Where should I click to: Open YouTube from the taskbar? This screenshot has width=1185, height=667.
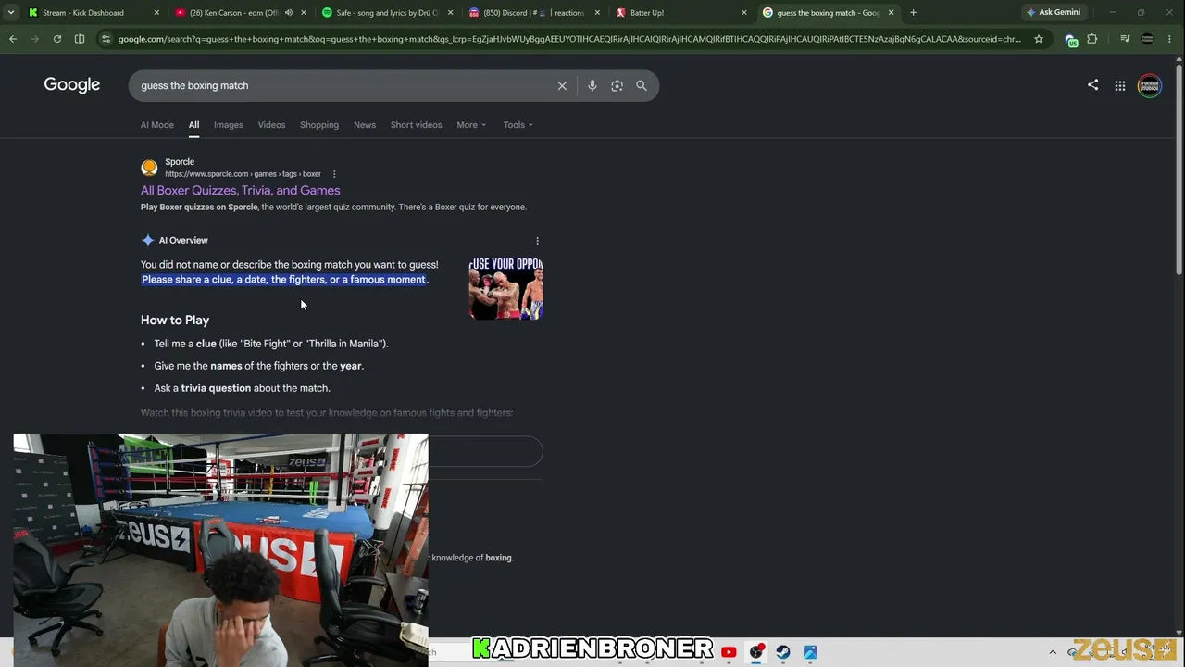tap(729, 652)
